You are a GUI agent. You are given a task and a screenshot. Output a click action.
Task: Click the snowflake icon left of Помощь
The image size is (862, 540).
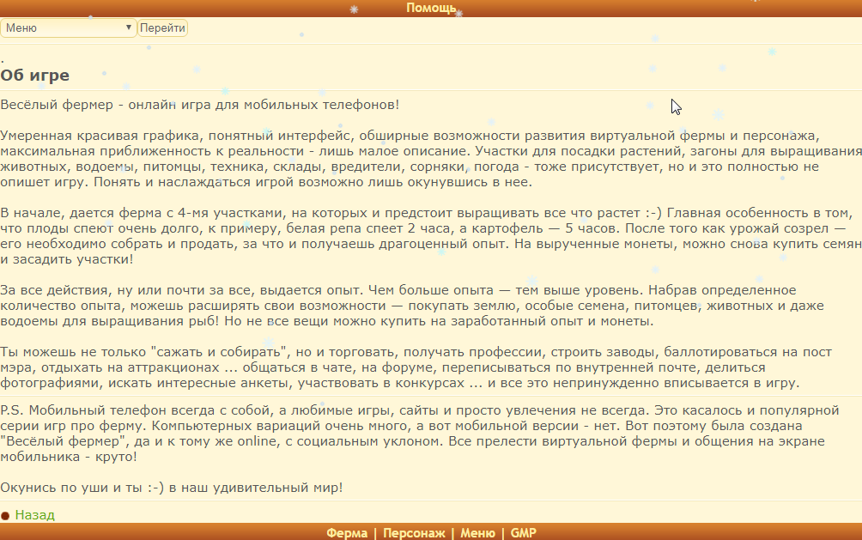[x=354, y=9]
